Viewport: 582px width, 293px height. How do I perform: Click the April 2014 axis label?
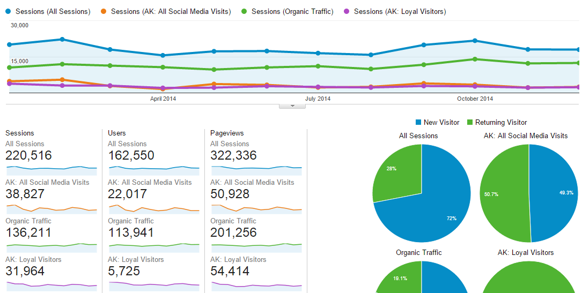point(163,99)
